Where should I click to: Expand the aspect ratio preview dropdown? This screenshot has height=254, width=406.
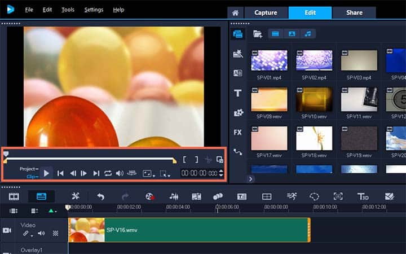149,174
